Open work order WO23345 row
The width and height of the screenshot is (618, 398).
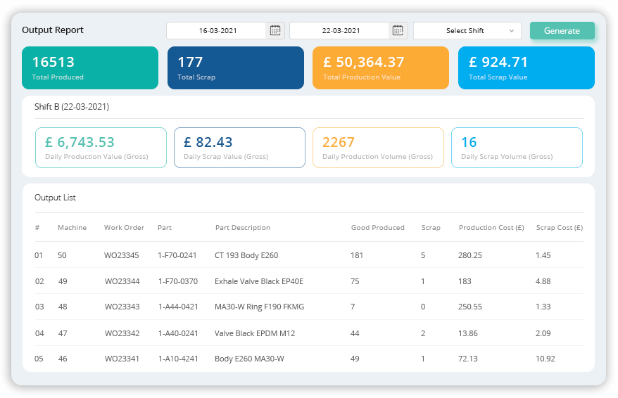(121, 255)
